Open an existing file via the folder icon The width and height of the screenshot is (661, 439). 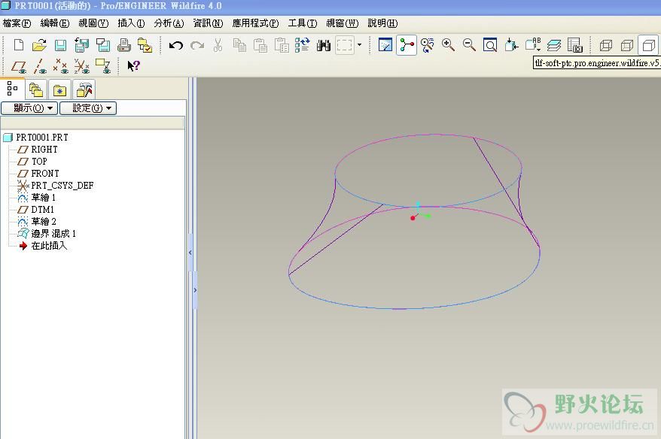[x=39, y=44]
